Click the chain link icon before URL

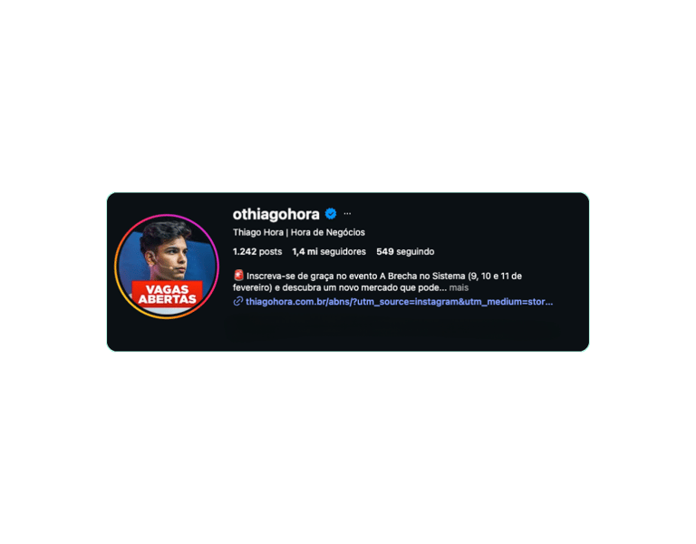[x=238, y=302]
